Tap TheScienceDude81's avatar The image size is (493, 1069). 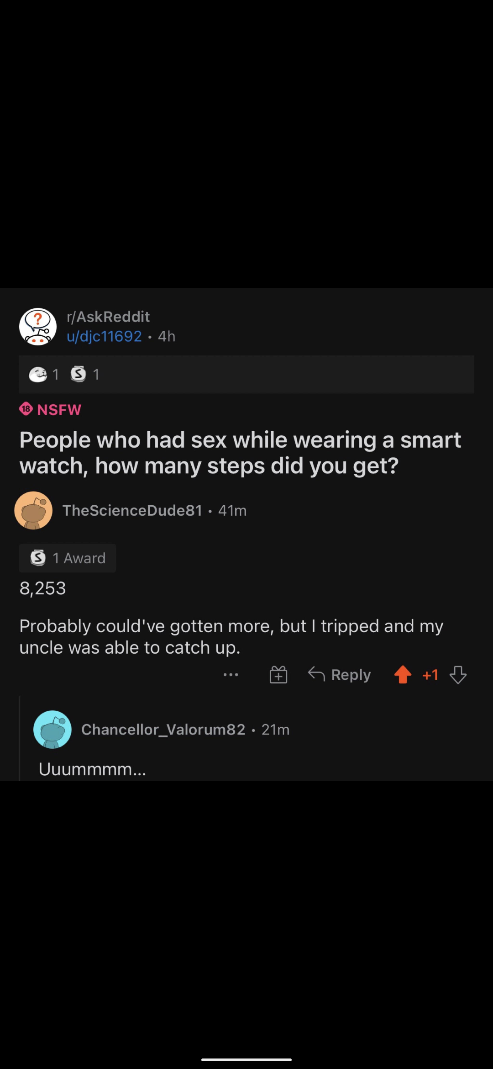(33, 510)
